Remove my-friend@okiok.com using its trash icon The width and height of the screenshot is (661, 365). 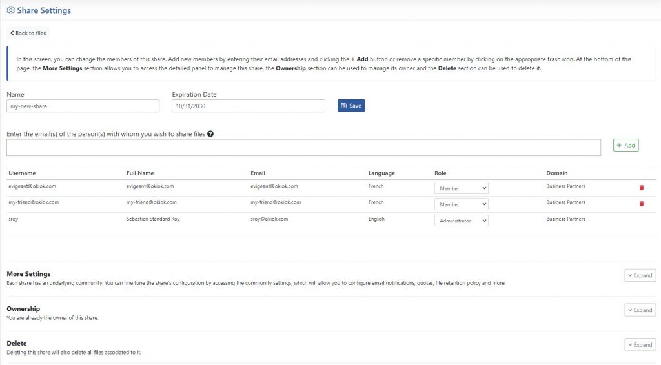[642, 204]
